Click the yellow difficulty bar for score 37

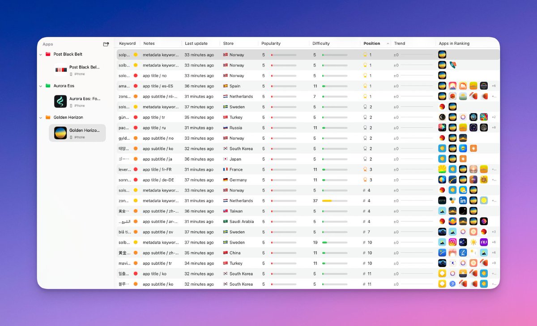click(x=335, y=201)
